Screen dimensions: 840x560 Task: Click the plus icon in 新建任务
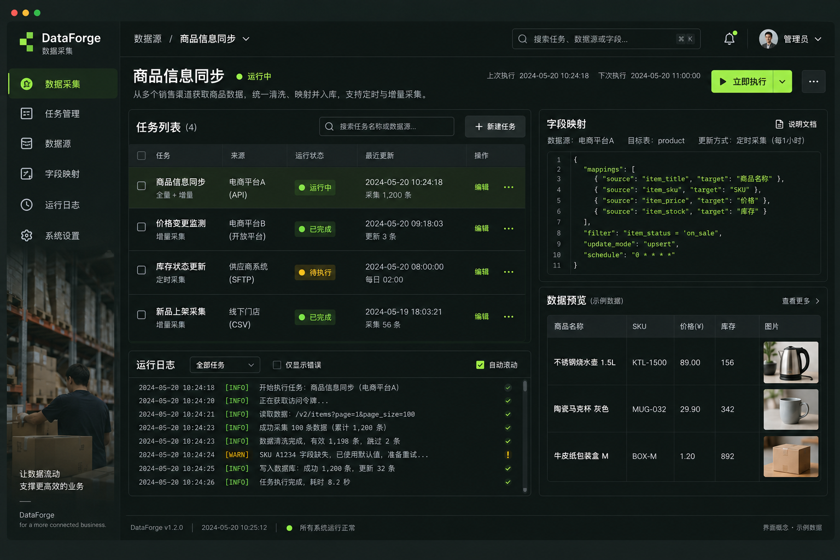click(479, 126)
